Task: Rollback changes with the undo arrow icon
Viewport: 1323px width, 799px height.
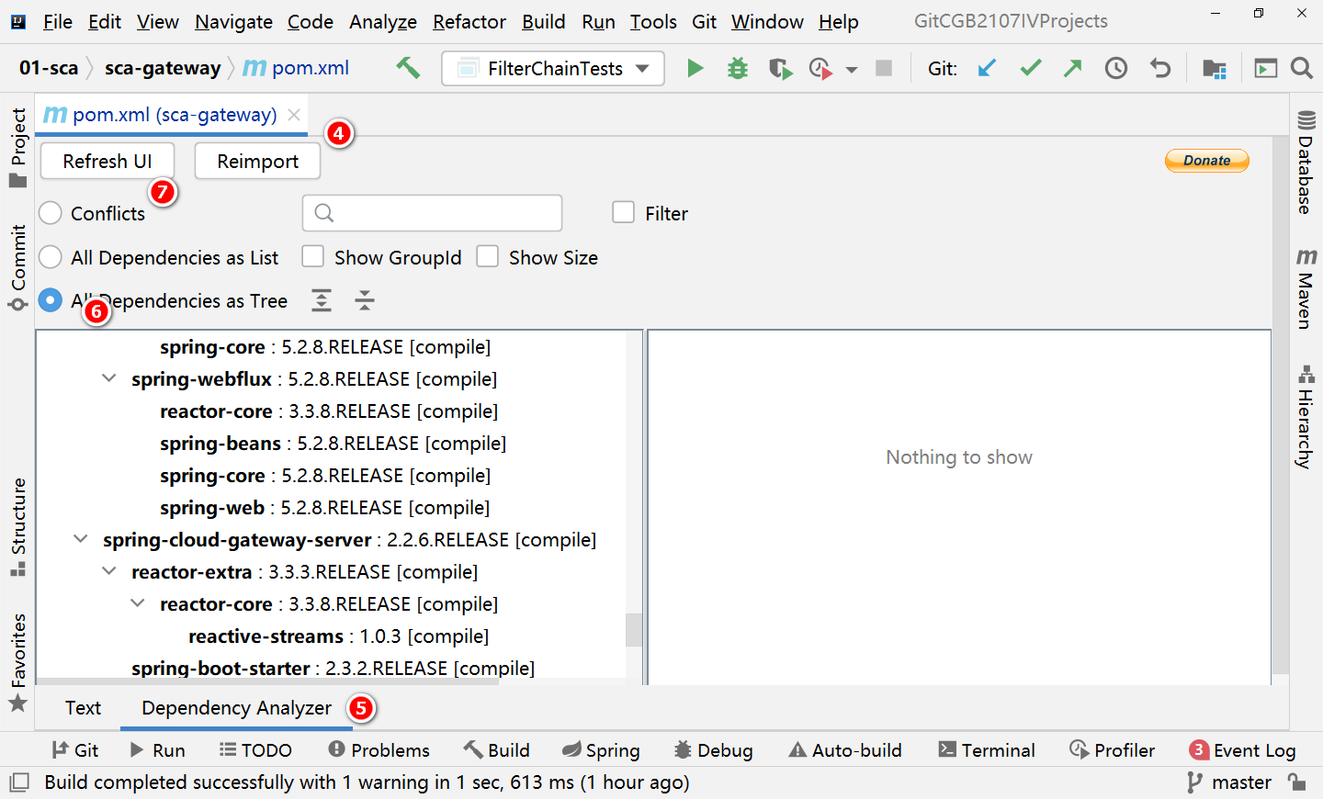Action: pos(1160,68)
